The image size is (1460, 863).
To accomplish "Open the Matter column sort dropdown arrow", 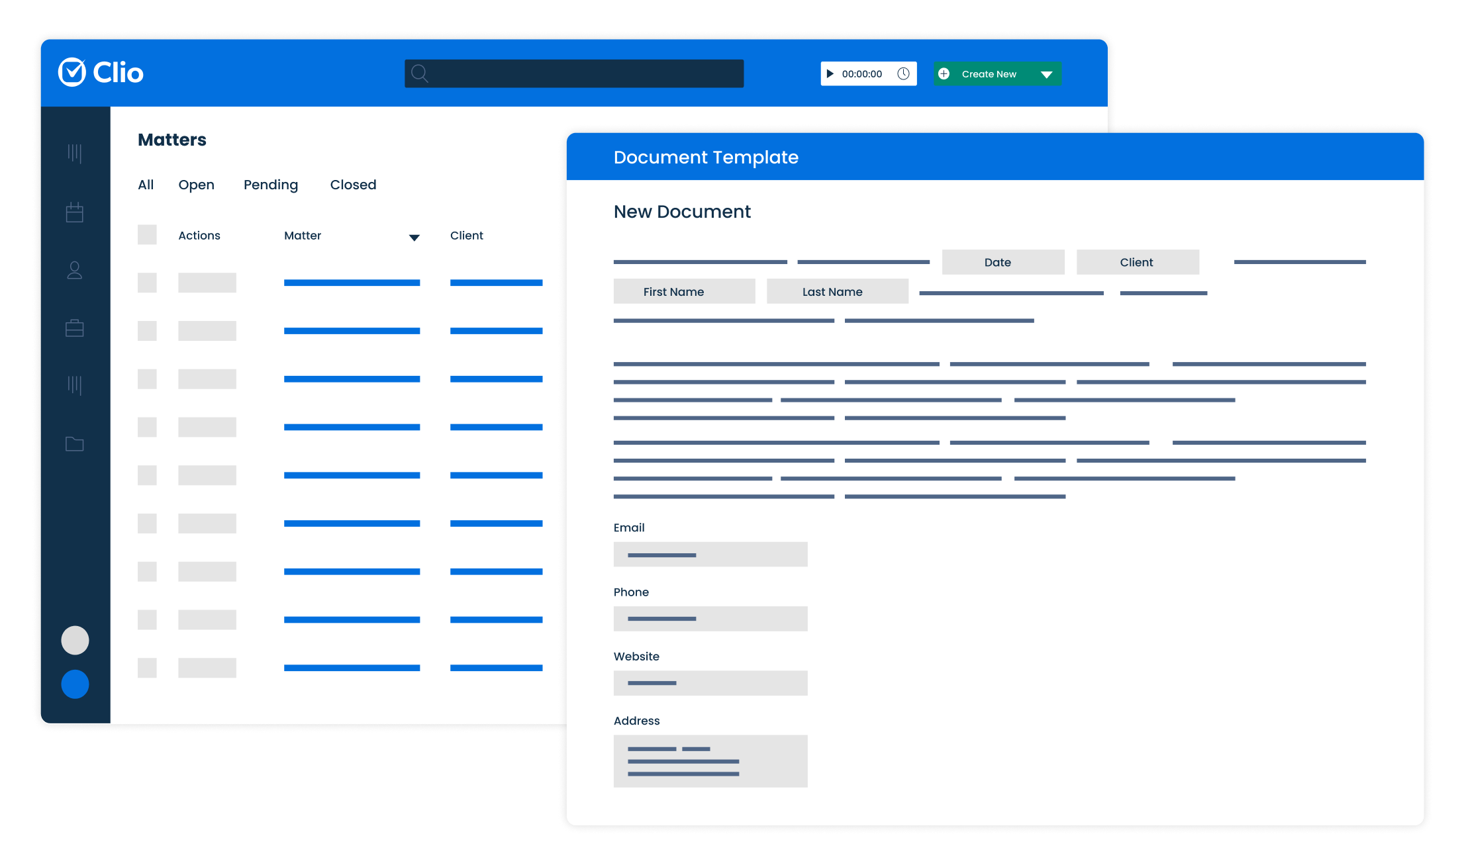I will (x=414, y=238).
